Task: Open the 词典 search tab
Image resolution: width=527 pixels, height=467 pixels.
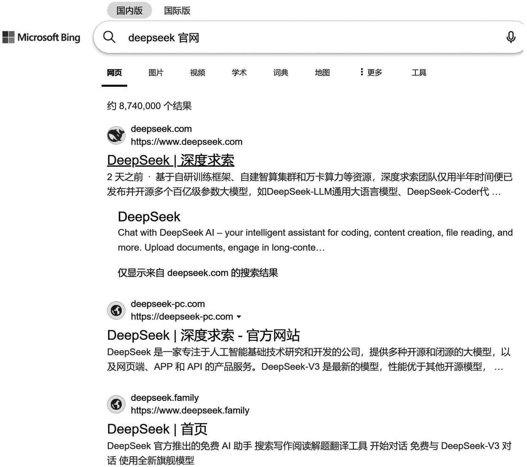Action: click(281, 72)
